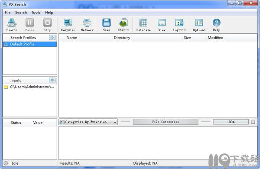Click the Pause toolbar icon
This screenshot has height=169, width=260.
click(29, 25)
